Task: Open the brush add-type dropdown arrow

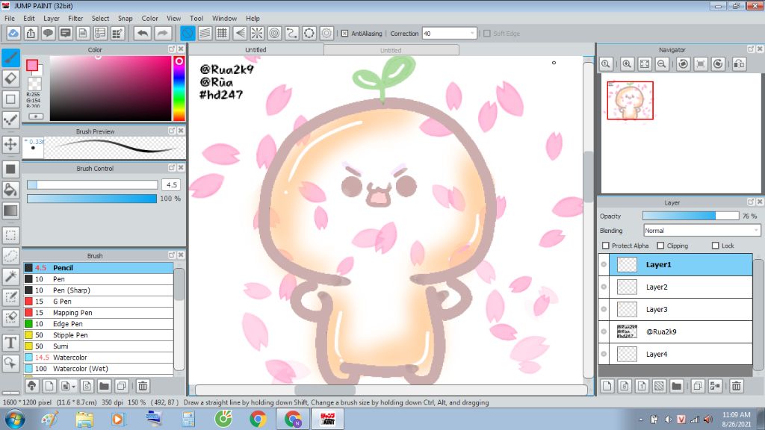Action: (x=73, y=387)
